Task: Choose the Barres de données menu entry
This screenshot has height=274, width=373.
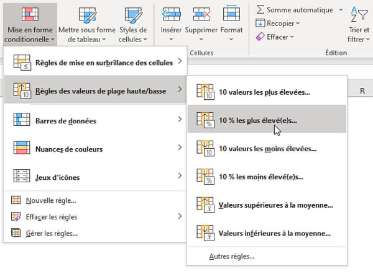Action: 95,120
